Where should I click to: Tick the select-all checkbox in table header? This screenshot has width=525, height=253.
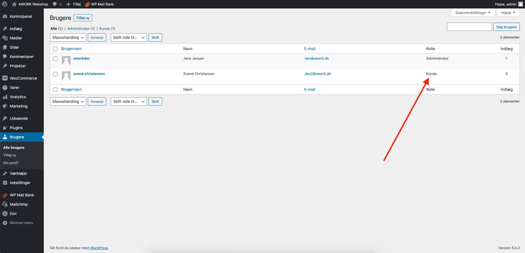click(x=55, y=49)
